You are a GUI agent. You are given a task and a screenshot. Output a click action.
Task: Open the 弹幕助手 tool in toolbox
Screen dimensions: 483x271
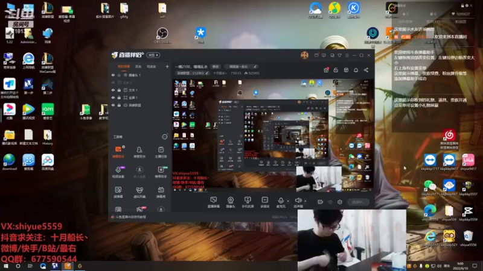pyautogui.click(x=118, y=152)
